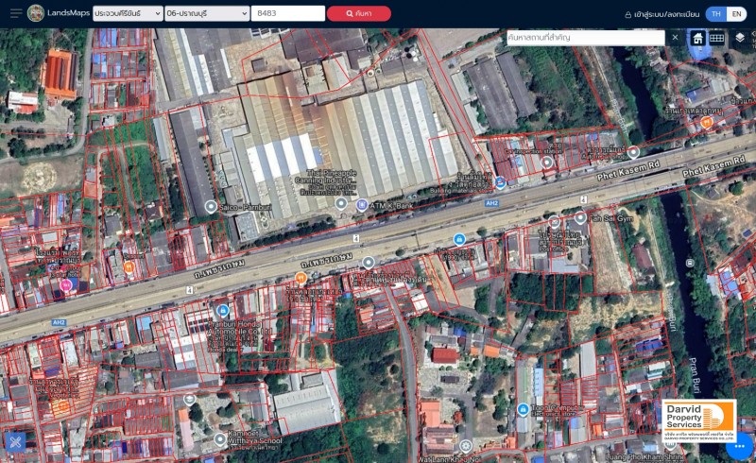756x463 pixels.
Task: Focus the place search box
Action: [x=586, y=38]
